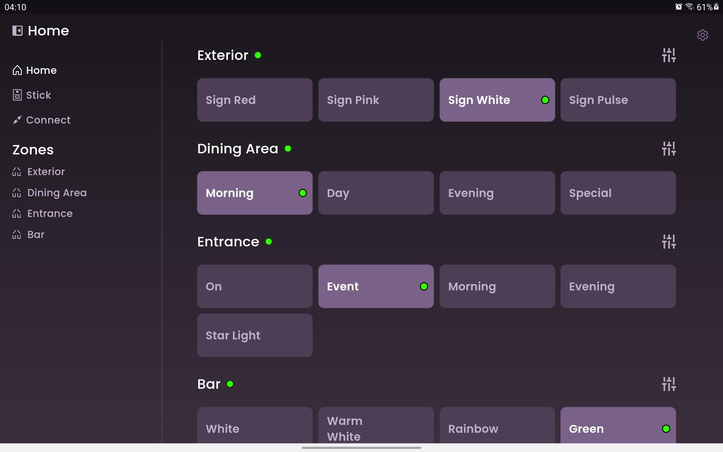
Task: Activate Star Light scene
Action: pos(255,335)
